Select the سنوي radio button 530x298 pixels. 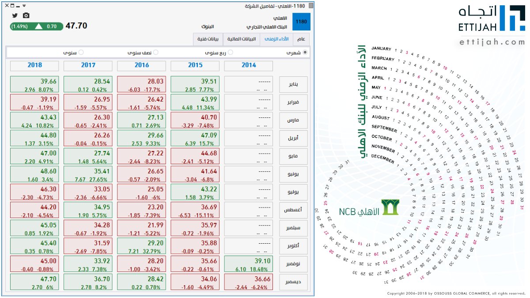81,53
